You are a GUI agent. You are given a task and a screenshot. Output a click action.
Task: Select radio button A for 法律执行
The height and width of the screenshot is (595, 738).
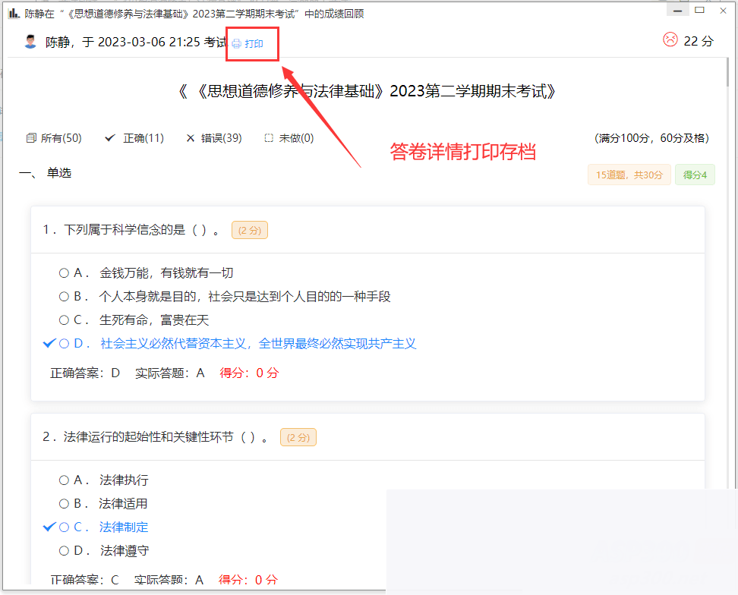64,480
